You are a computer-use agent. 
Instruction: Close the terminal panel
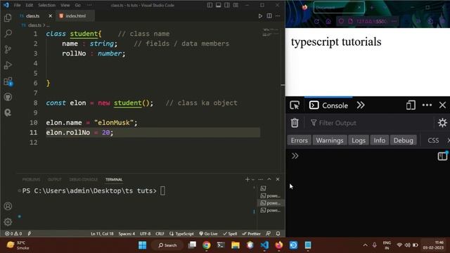coord(278,179)
